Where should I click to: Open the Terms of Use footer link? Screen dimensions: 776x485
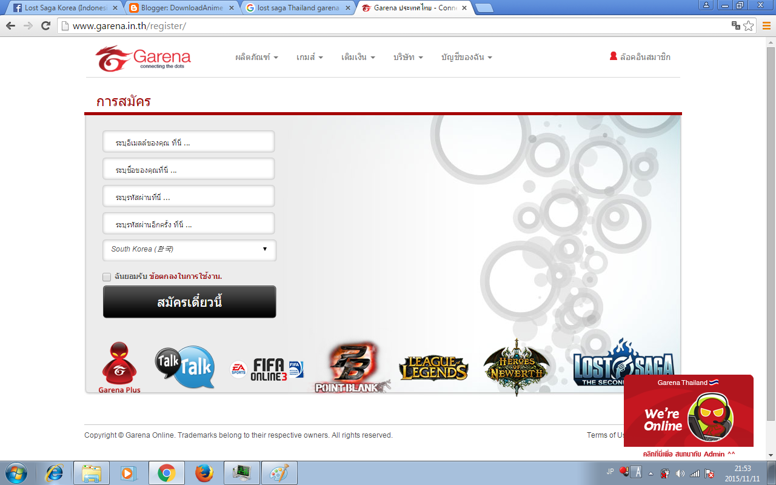[x=605, y=435]
